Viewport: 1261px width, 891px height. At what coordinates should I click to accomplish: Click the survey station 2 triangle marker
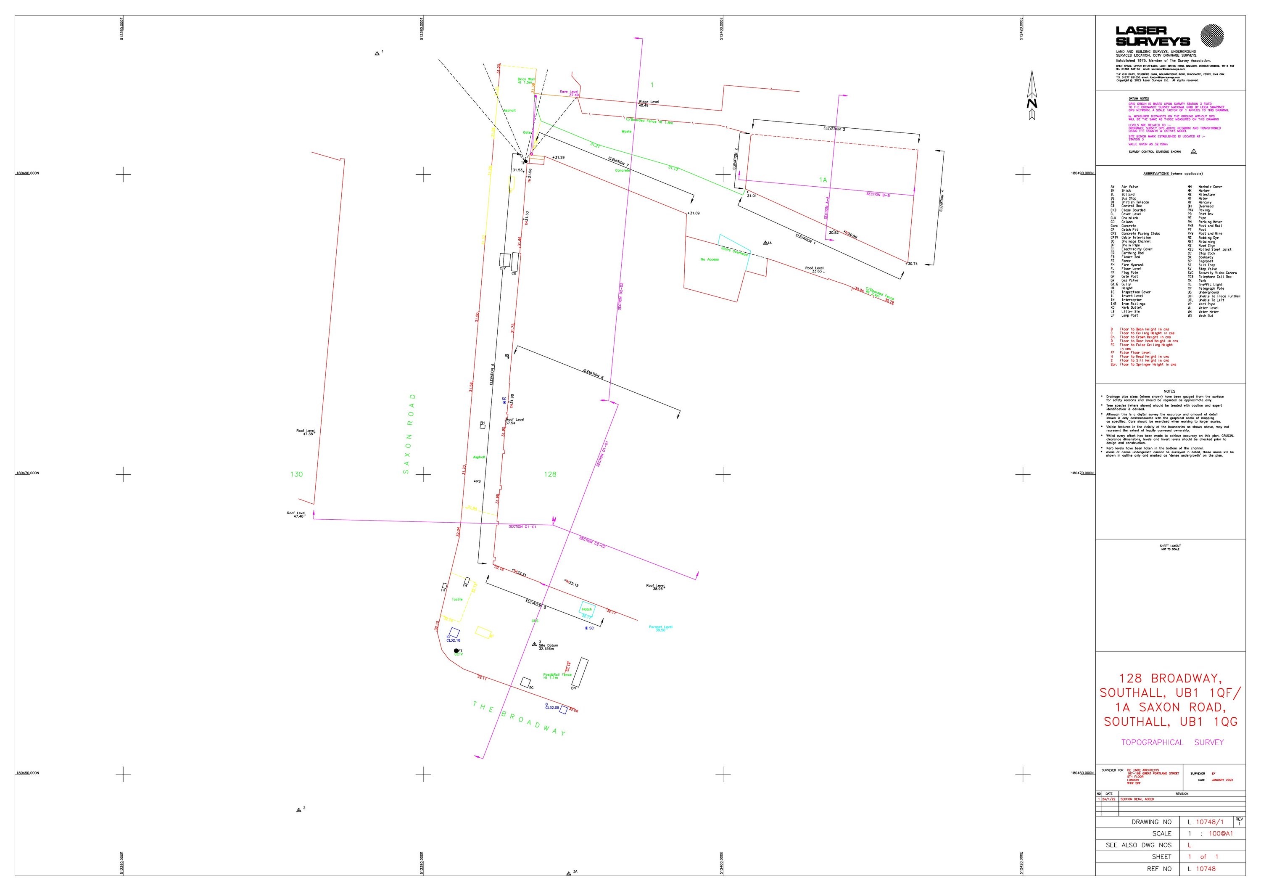tap(299, 810)
